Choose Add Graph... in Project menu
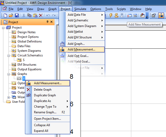Viewport: 166px width, 137px height. (82, 44)
